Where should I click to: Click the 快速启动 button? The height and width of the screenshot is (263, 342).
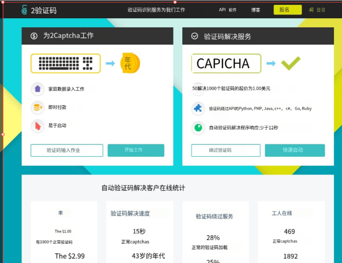pos(295,150)
